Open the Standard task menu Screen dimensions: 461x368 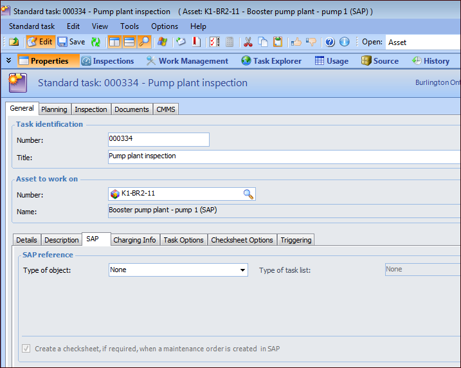32,26
